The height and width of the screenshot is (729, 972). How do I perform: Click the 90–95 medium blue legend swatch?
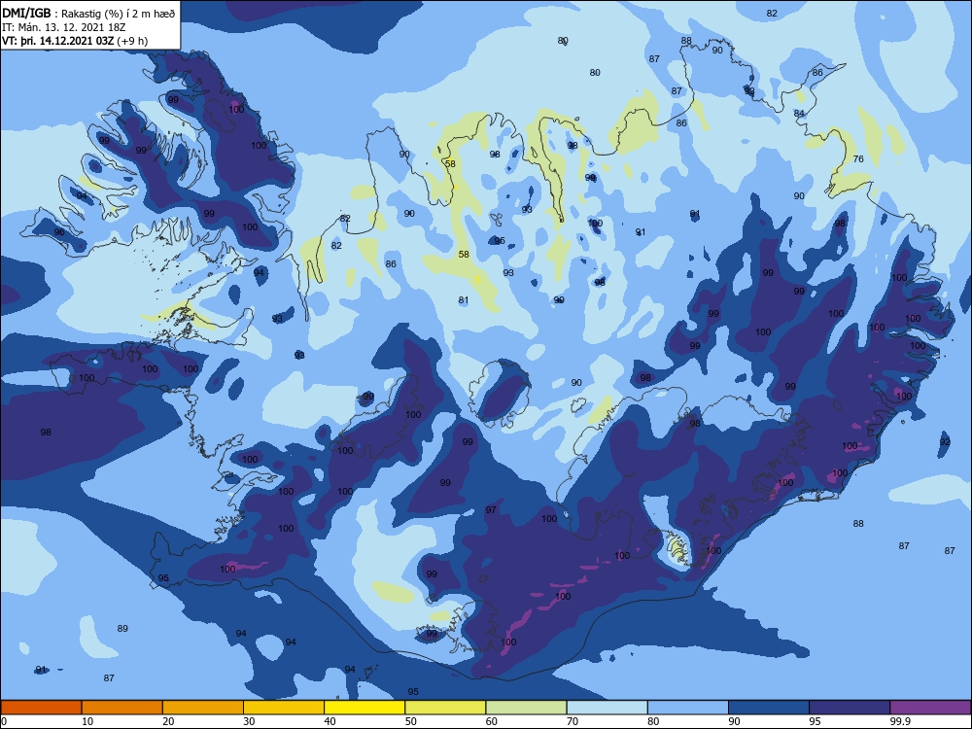pos(769,708)
